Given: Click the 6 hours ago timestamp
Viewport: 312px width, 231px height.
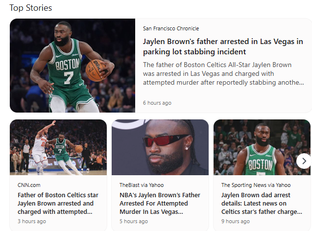Looking at the screenshot, I should 157,103.
